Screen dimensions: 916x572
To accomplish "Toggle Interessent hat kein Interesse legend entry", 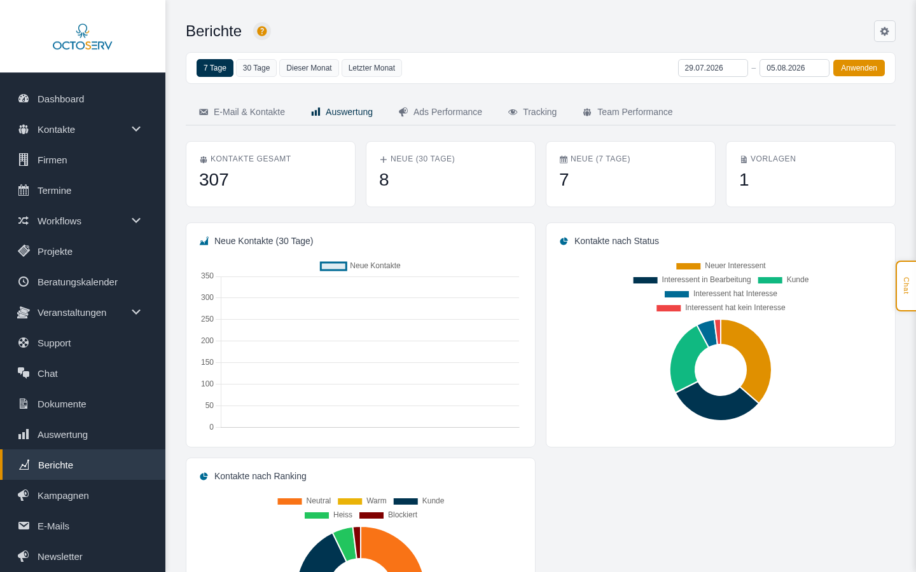I will pos(721,308).
